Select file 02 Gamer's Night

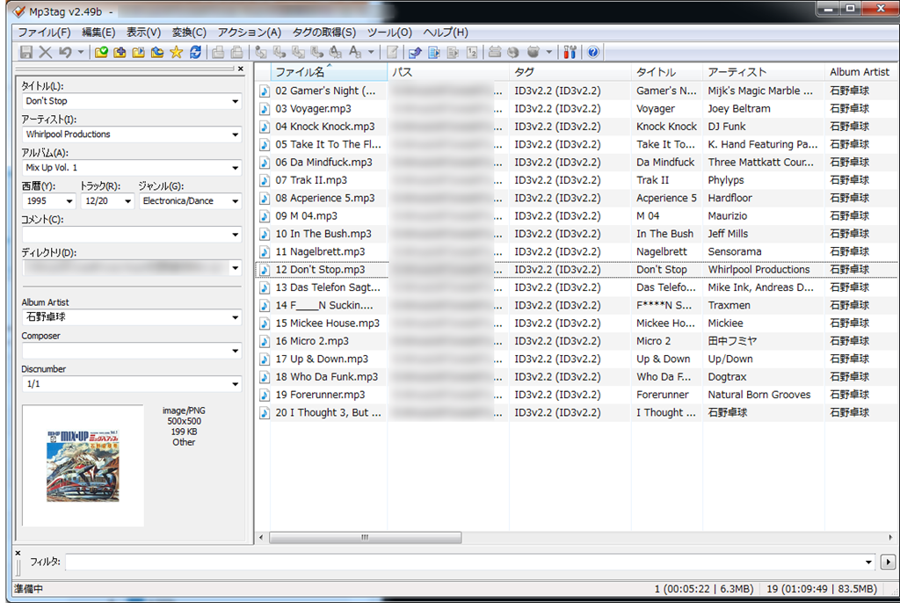coord(325,91)
